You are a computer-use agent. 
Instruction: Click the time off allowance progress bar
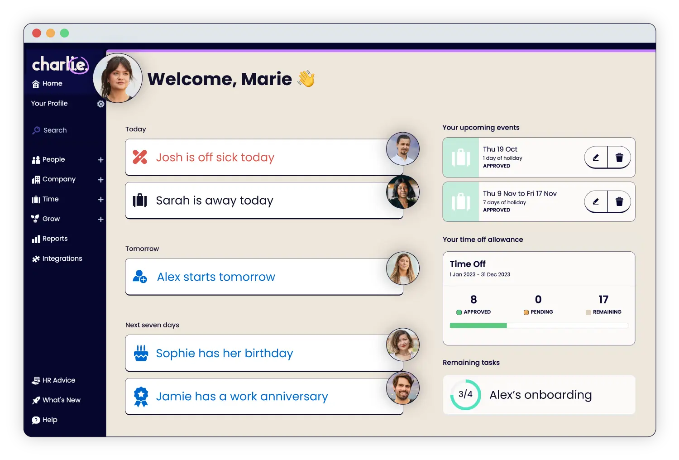tap(539, 326)
